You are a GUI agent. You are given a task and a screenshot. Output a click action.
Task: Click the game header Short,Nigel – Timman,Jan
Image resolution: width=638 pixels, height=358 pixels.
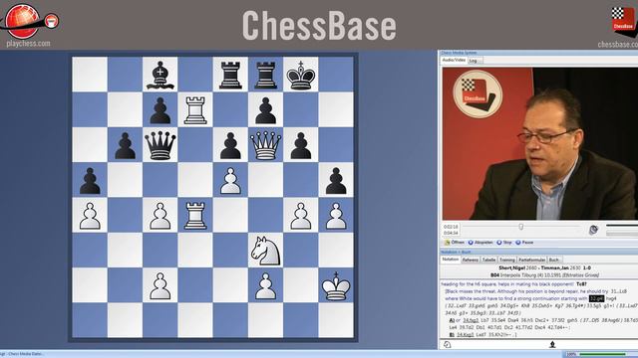(544, 268)
